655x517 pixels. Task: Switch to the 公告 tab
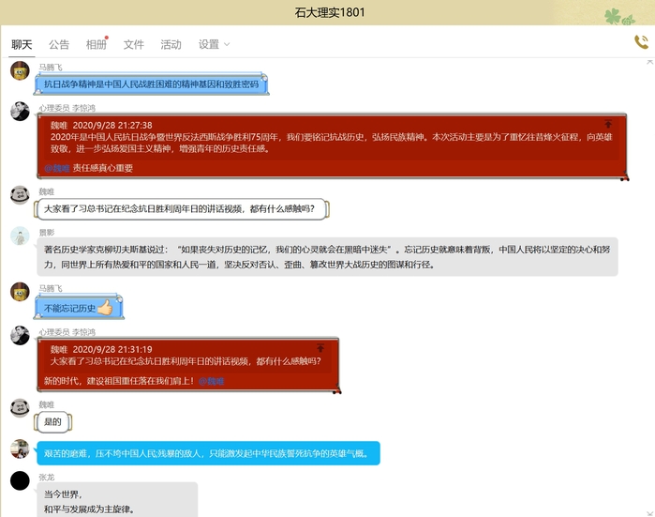(59, 44)
